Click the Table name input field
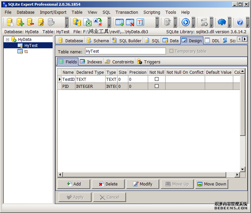Viewport: 251px width, 213px height. pos(125,51)
